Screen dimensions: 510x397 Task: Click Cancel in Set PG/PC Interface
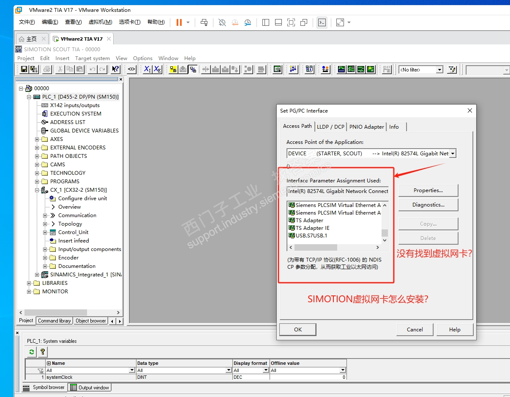point(415,330)
